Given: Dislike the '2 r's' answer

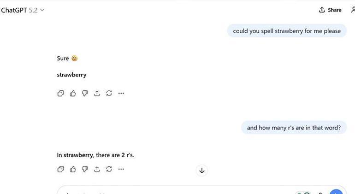Looking at the screenshot, I should tap(85, 169).
